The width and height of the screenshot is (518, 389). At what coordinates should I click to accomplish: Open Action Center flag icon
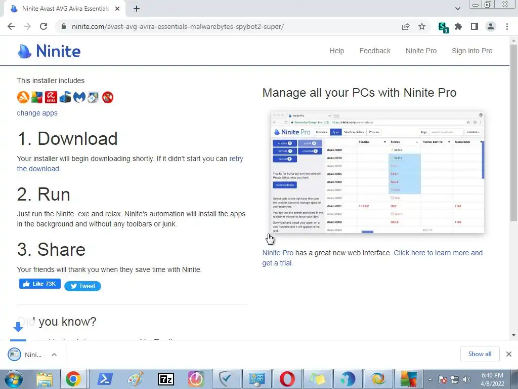coord(443,379)
